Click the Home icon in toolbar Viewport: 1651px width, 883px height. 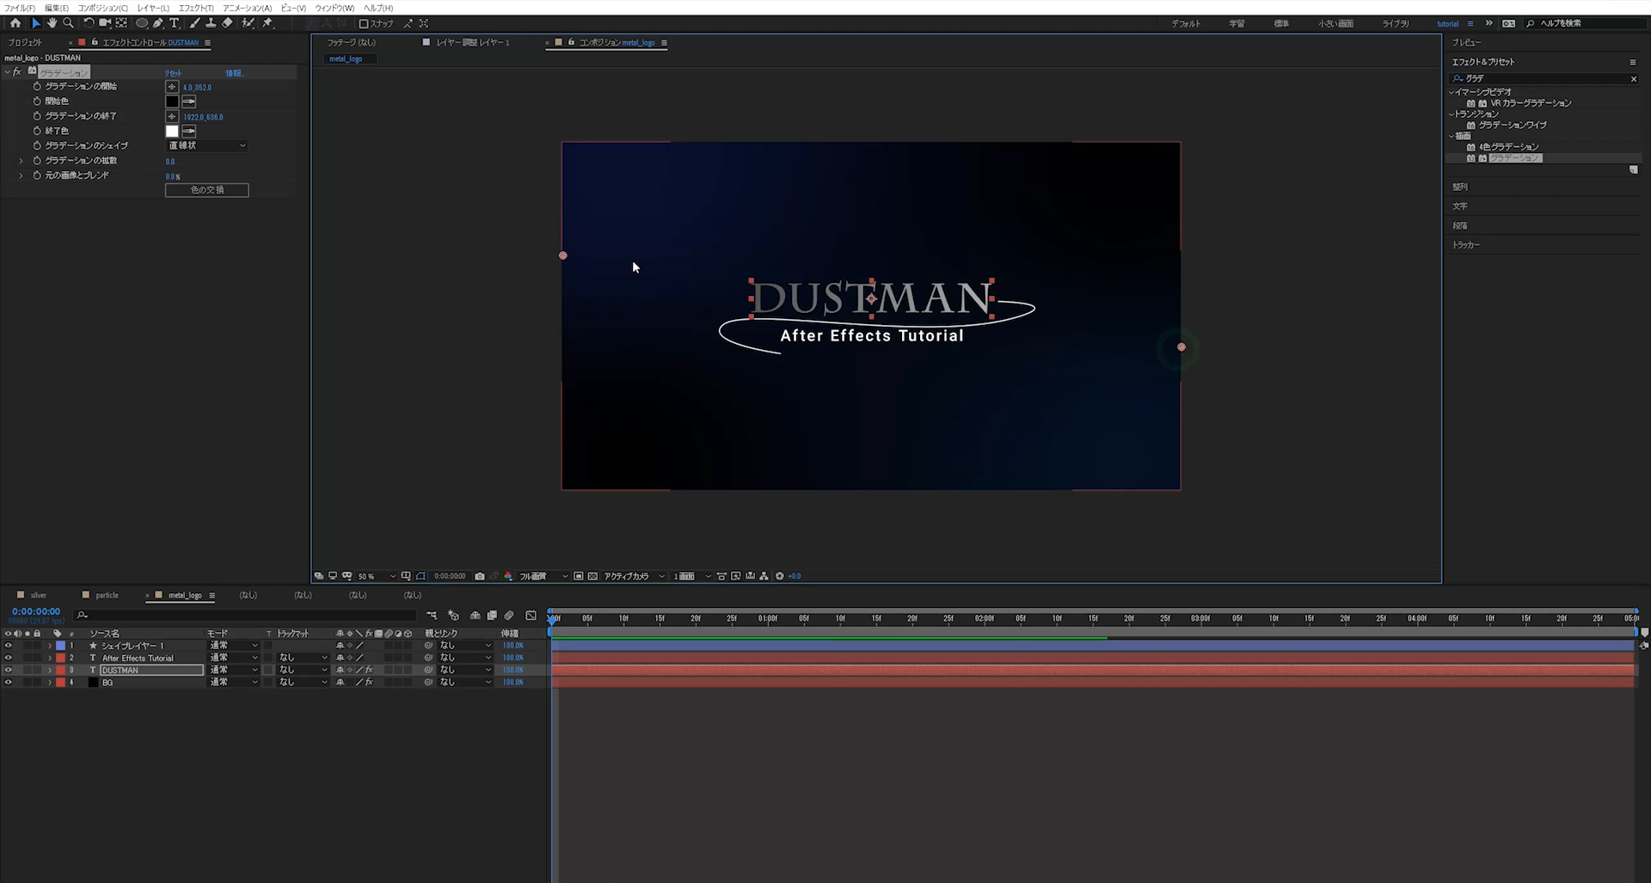15,23
